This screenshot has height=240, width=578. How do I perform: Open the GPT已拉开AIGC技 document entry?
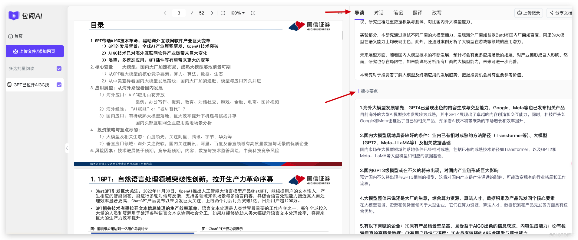click(x=35, y=85)
